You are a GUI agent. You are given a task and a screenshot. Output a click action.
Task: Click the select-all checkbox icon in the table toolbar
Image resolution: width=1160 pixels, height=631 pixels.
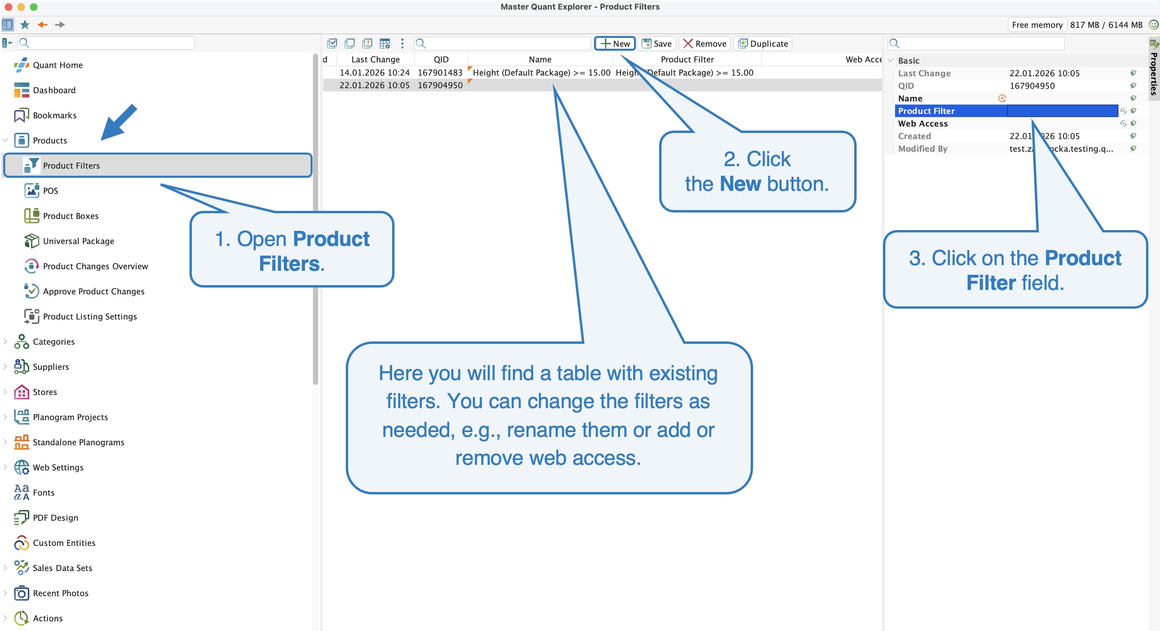(x=332, y=43)
